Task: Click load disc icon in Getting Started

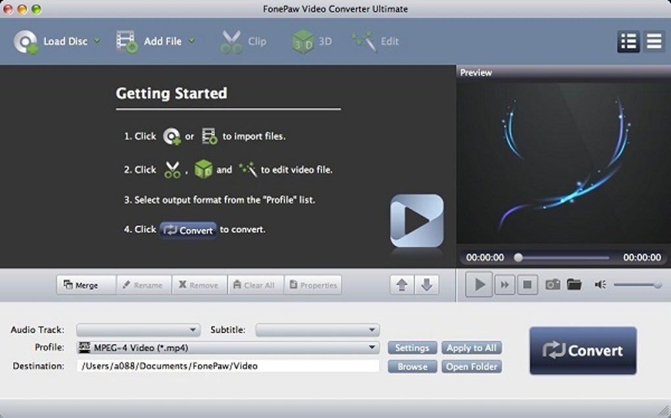Action: pos(172,136)
